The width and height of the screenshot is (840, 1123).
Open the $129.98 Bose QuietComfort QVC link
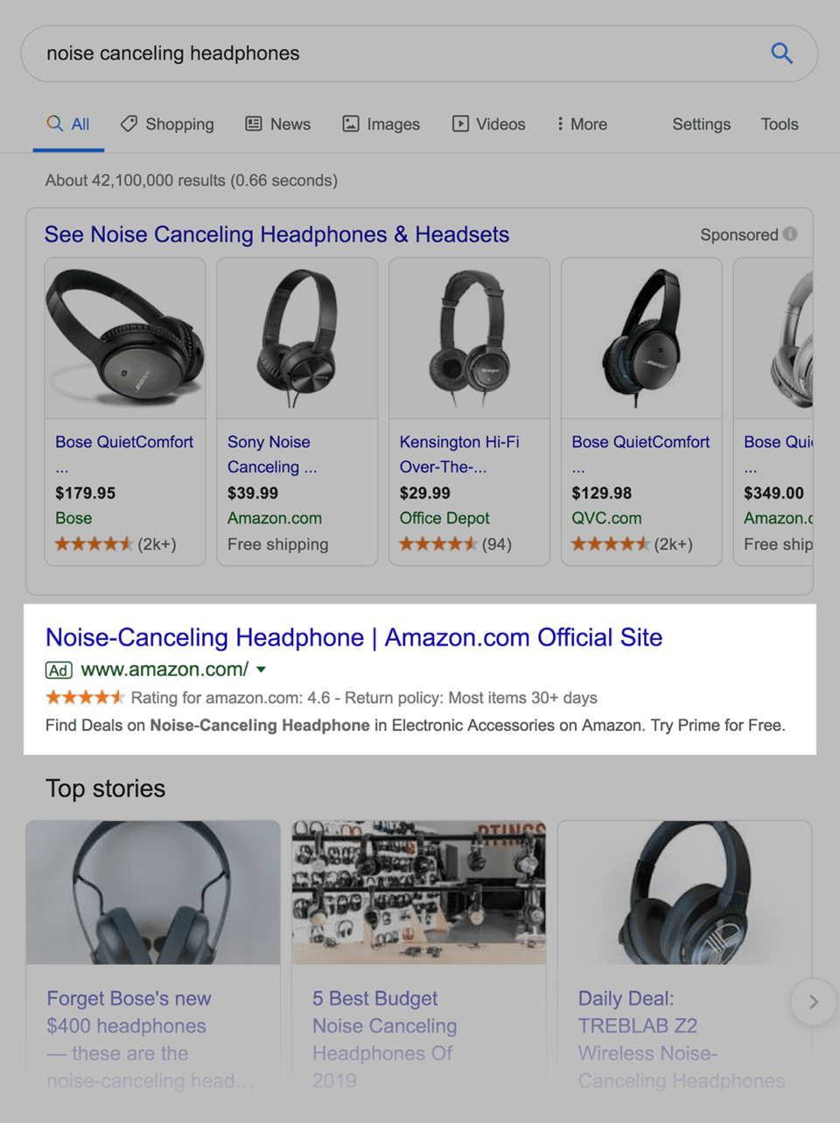point(640,453)
